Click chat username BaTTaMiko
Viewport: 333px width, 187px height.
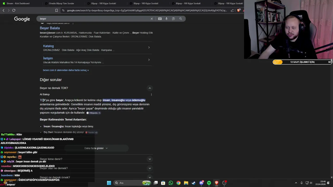point(8,135)
